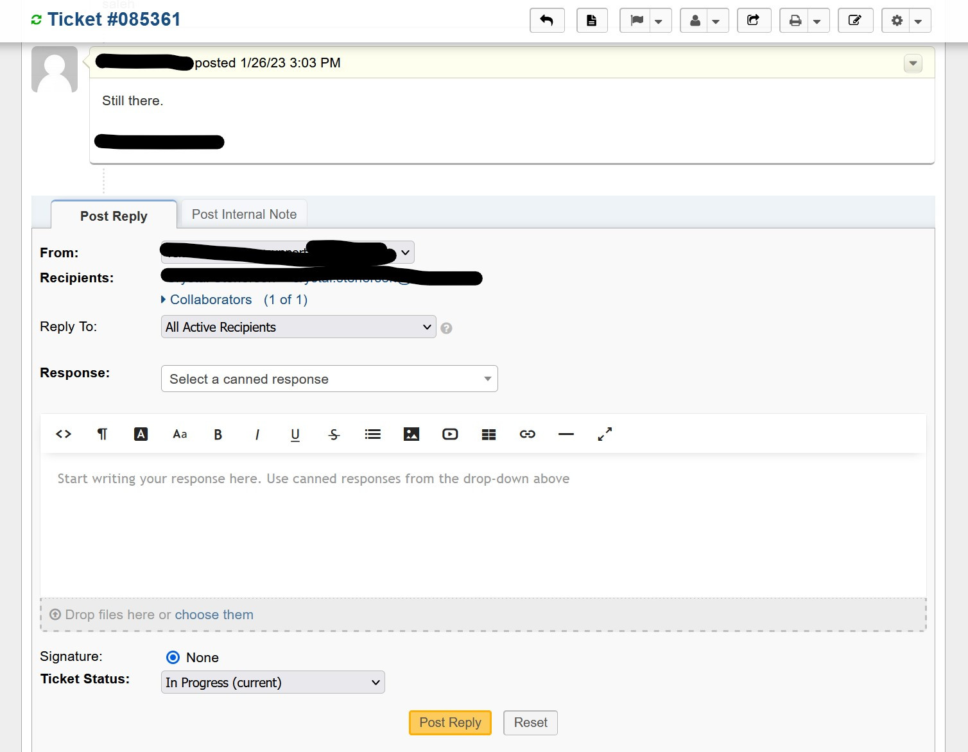This screenshot has height=752, width=968.
Task: Apply strikethrough formatting
Action: click(334, 434)
